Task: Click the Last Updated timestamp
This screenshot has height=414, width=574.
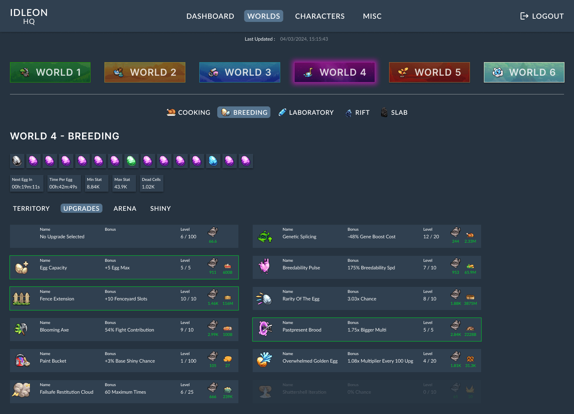Action: coord(304,39)
